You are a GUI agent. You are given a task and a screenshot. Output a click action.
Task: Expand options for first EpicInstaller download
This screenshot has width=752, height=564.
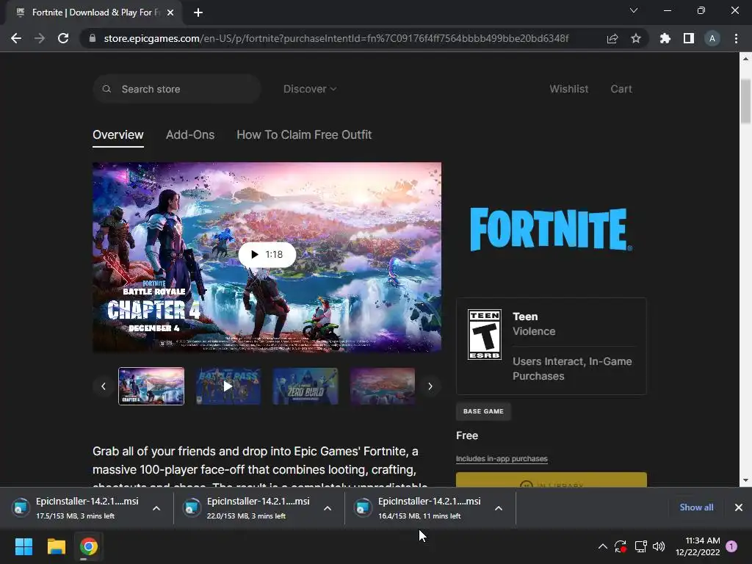point(156,508)
